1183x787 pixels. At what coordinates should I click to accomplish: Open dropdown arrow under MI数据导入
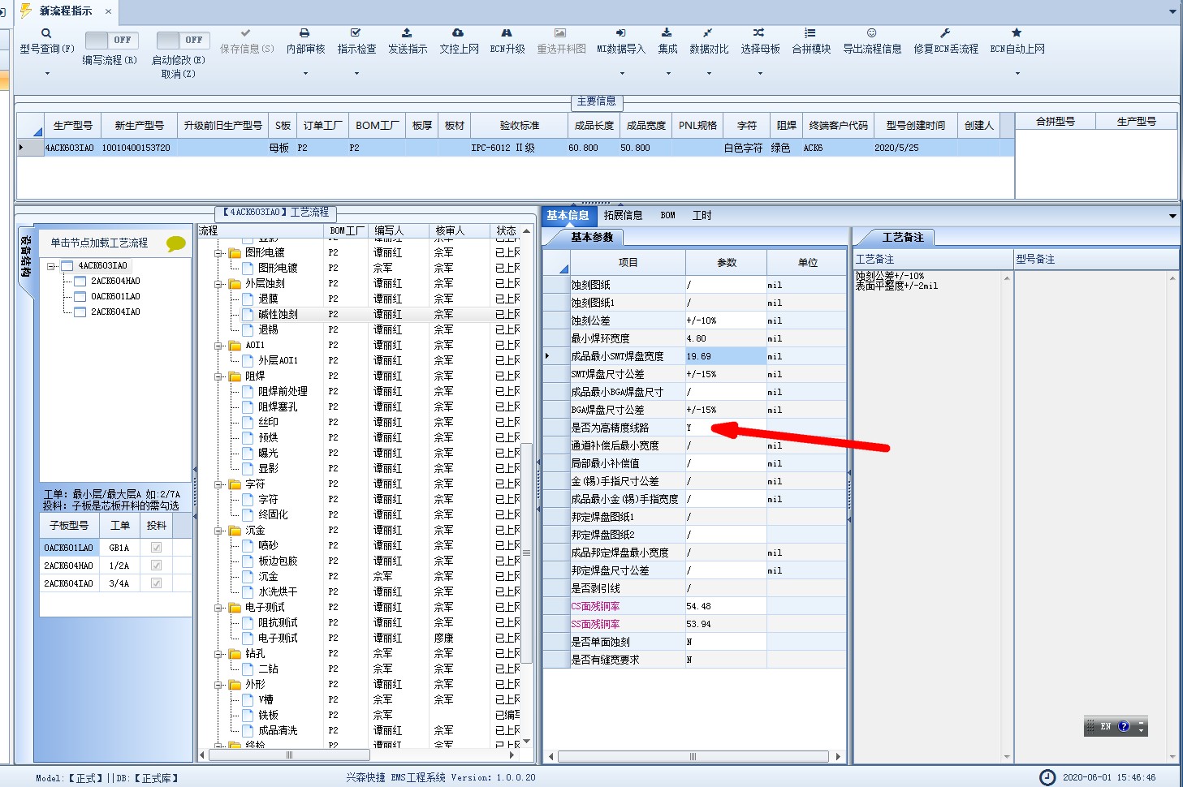[622, 74]
